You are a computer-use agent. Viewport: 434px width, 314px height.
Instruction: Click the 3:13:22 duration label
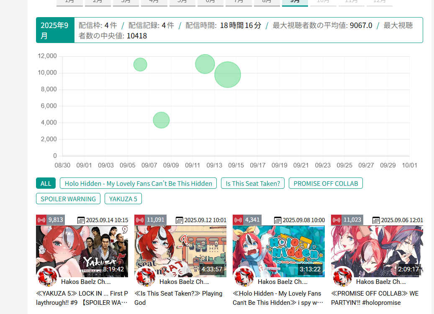tap(310, 269)
